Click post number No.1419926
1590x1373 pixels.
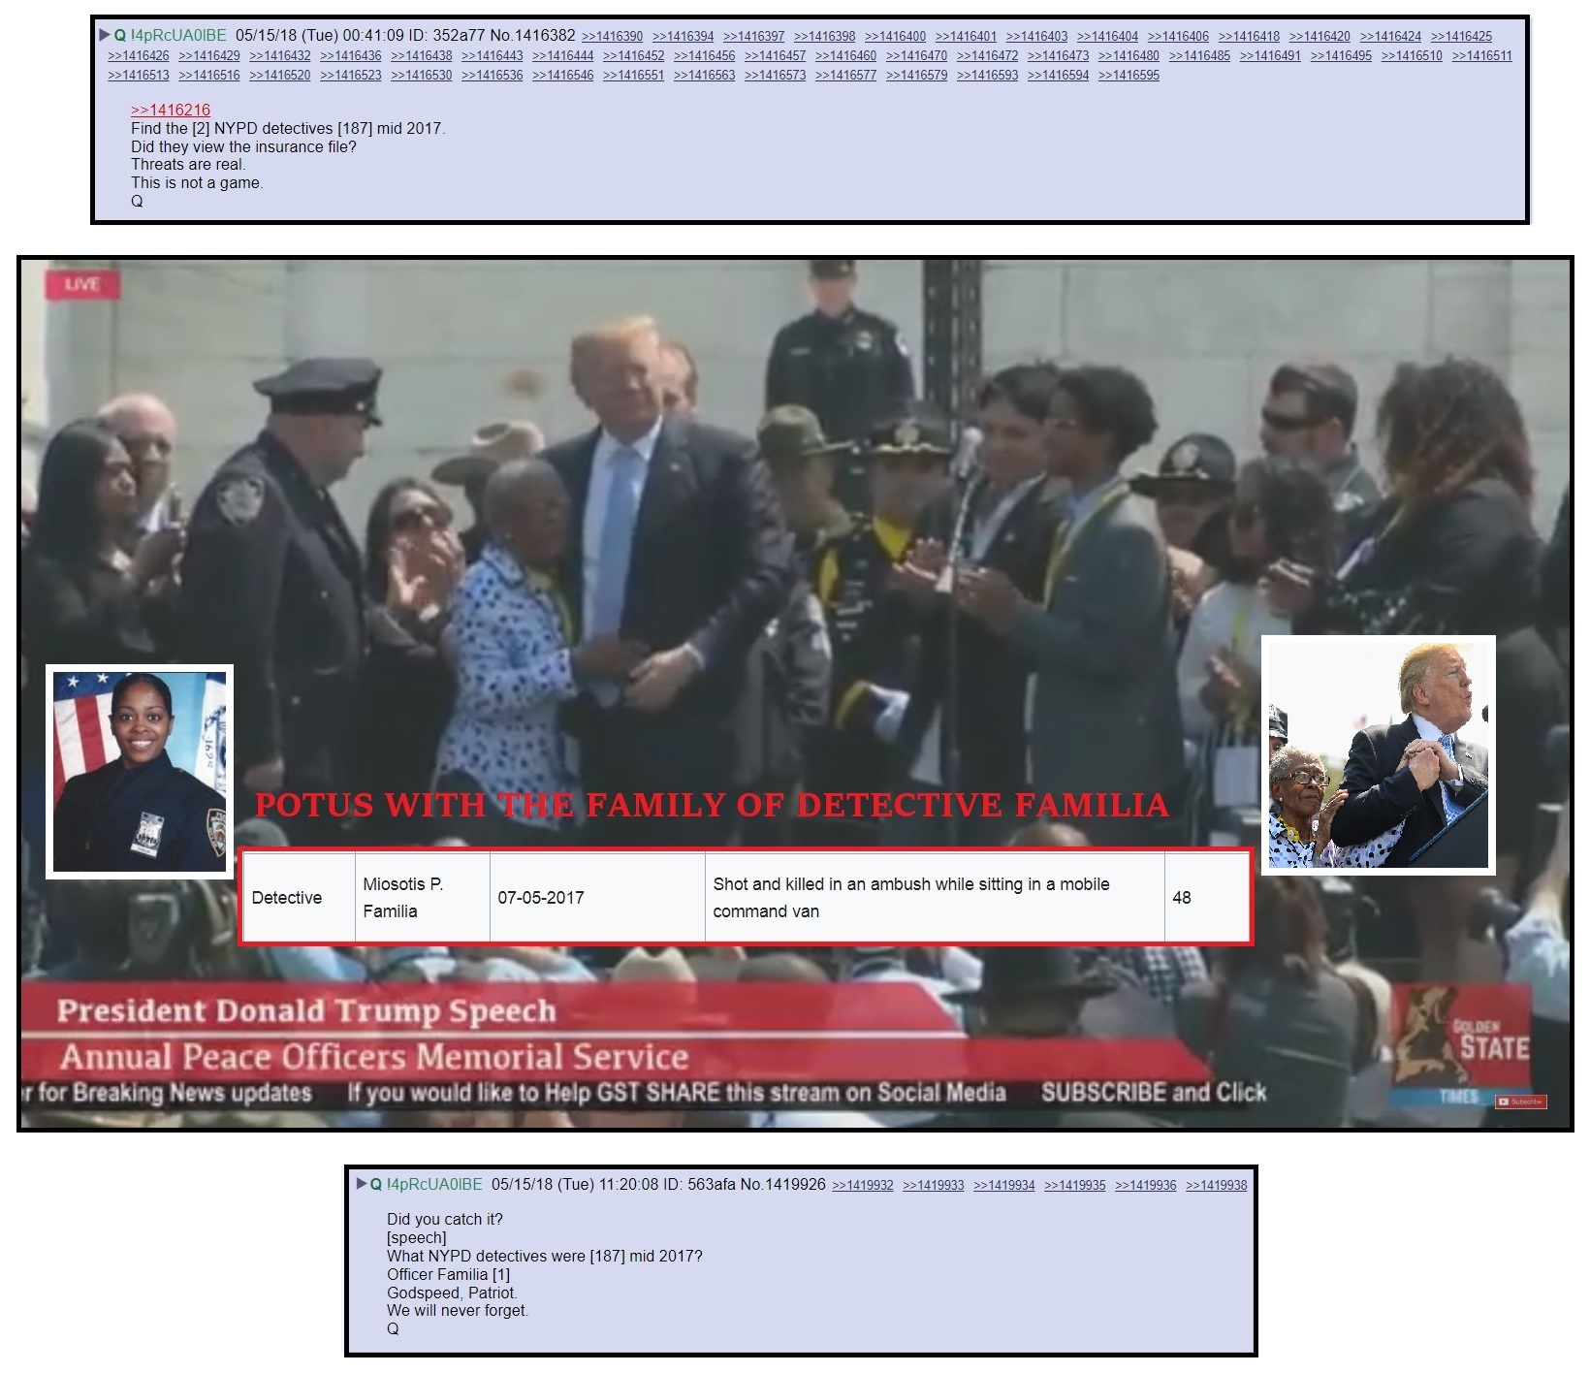pyautogui.click(x=783, y=1184)
